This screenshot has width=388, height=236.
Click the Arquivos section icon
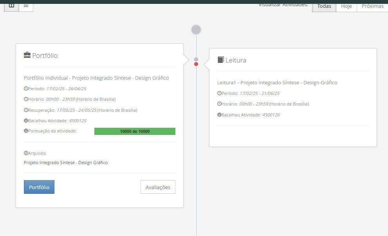point(26,153)
